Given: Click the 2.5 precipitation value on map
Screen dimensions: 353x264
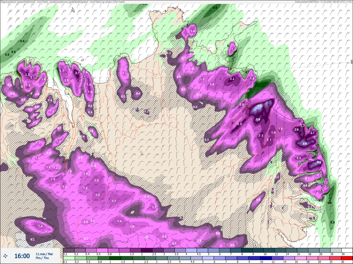Looking at the screenshot, I should pyautogui.click(x=239, y=124).
